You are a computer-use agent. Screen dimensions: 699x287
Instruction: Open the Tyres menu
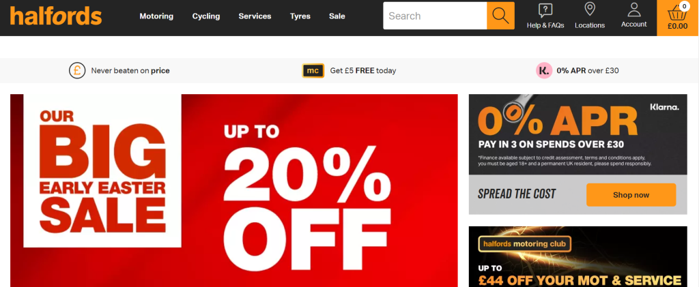click(x=300, y=16)
